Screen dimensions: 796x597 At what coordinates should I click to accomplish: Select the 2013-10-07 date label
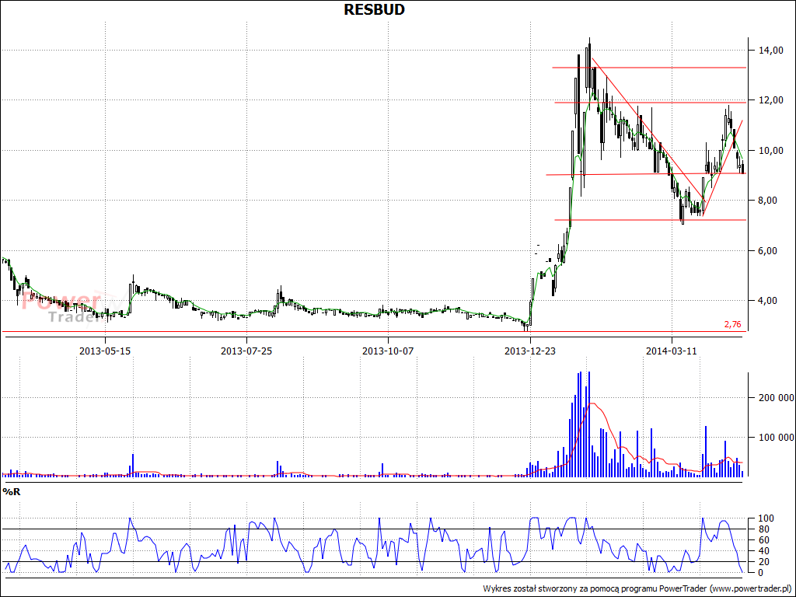point(388,351)
